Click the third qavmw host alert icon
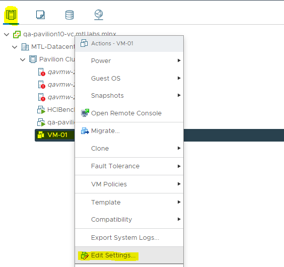 [41, 97]
